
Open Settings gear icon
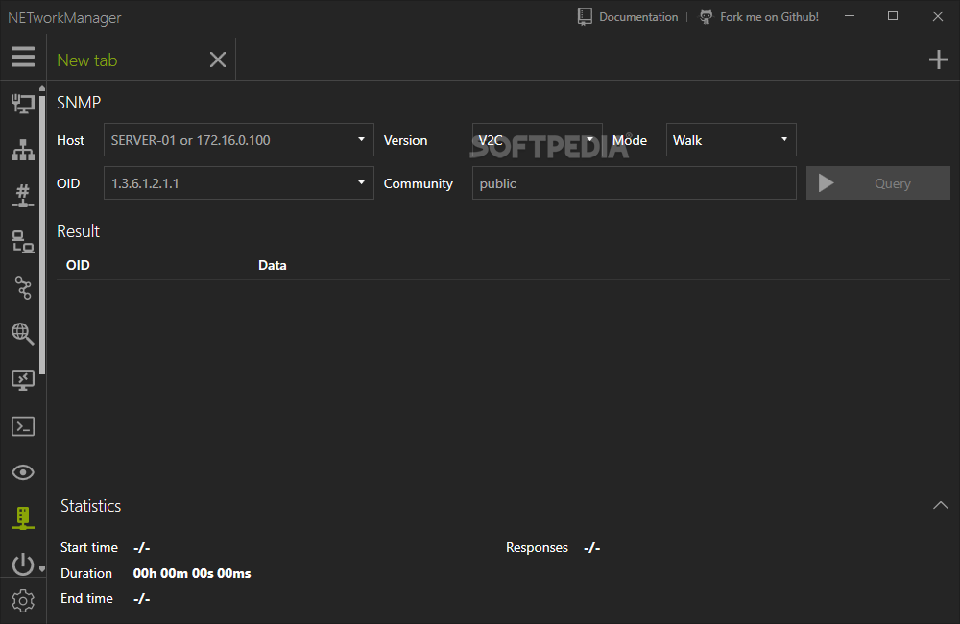[23, 601]
